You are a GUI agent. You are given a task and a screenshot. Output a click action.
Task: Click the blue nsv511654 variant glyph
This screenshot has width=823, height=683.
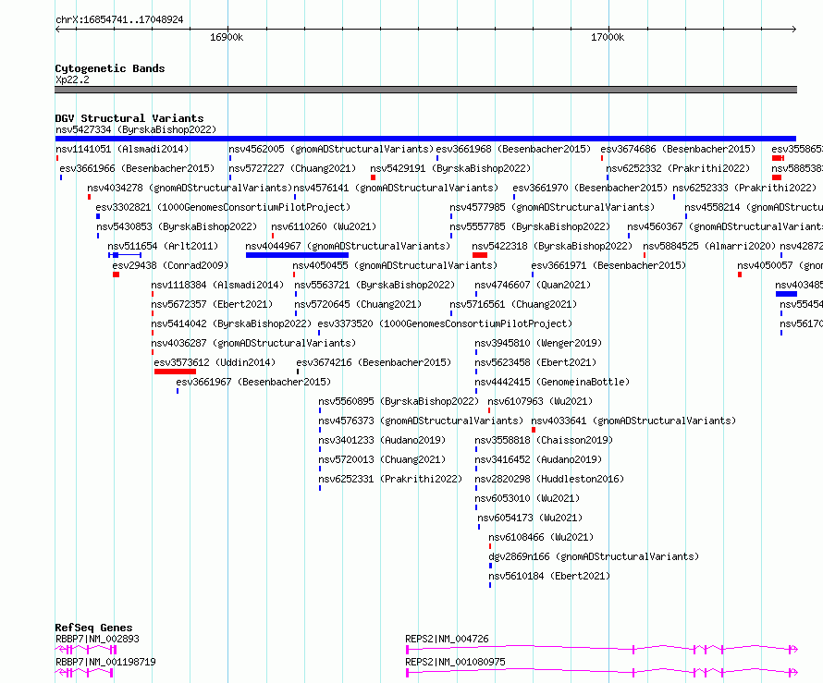125,255
